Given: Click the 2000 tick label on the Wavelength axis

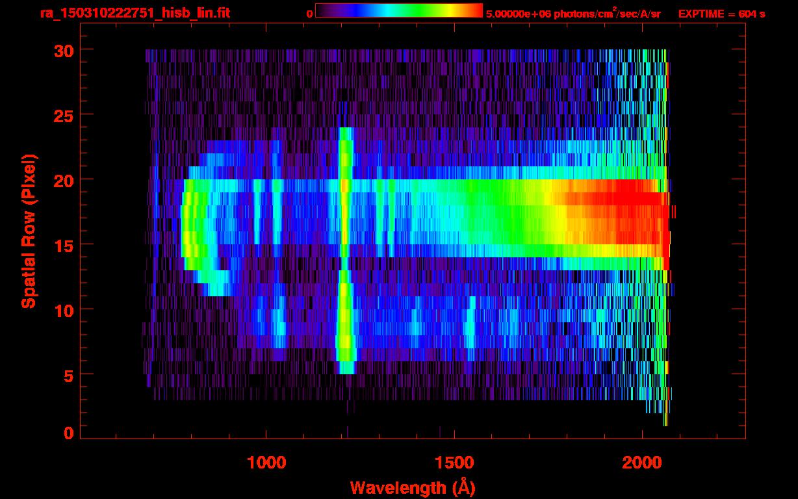Looking at the screenshot, I should tap(643, 462).
